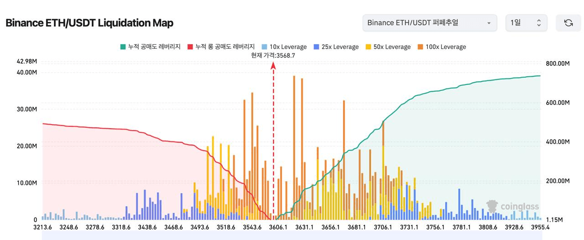Click the 400.00M right axis label
Image resolution: width=584 pixels, height=240 pixels.
558,142
